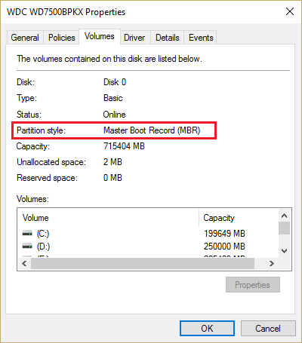Viewport: 302px width, 343px height.
Task: Go to the Details tab
Action: point(168,38)
